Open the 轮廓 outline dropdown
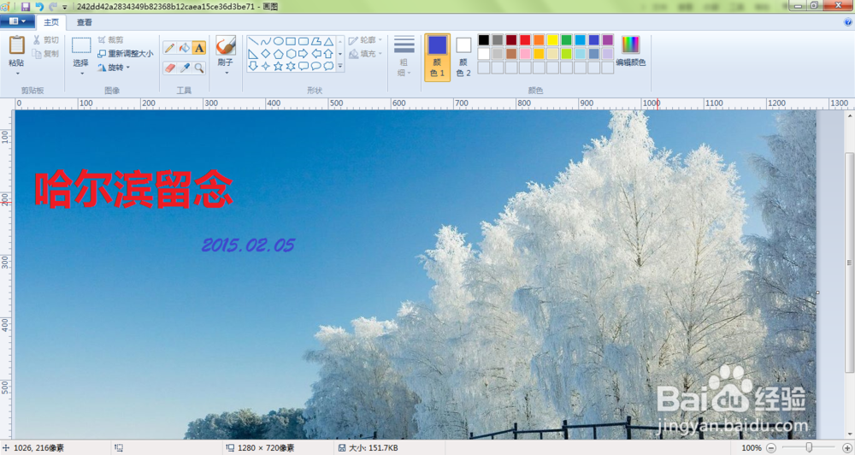 click(x=365, y=40)
